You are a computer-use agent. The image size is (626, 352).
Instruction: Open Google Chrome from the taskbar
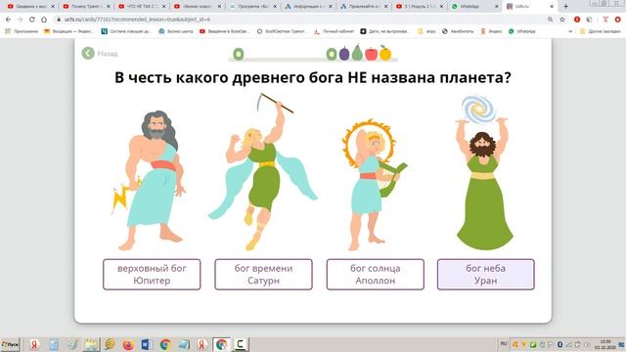point(165,344)
